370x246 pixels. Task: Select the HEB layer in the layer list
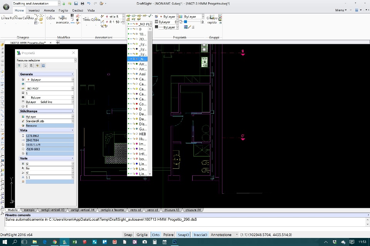pos(142,134)
